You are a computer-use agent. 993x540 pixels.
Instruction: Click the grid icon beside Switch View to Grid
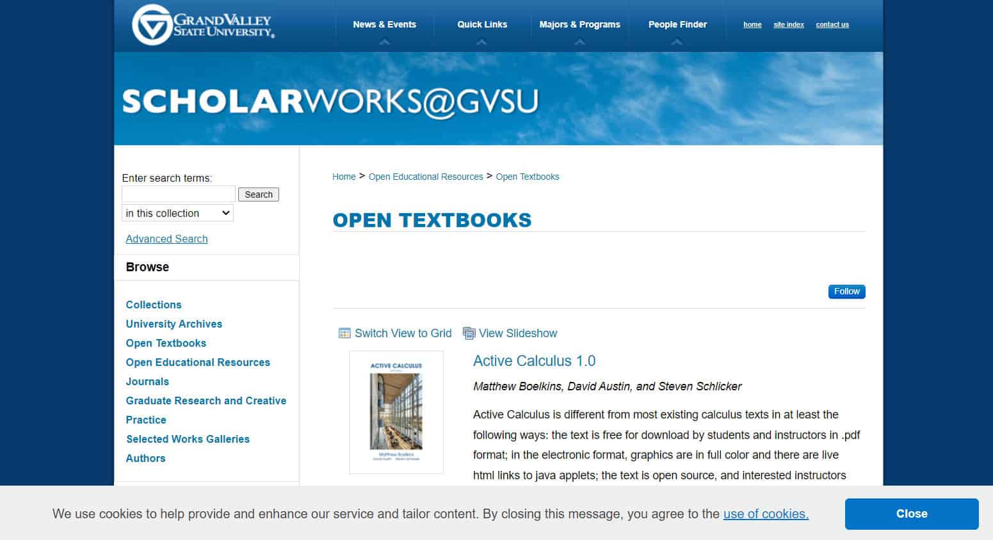click(x=344, y=333)
